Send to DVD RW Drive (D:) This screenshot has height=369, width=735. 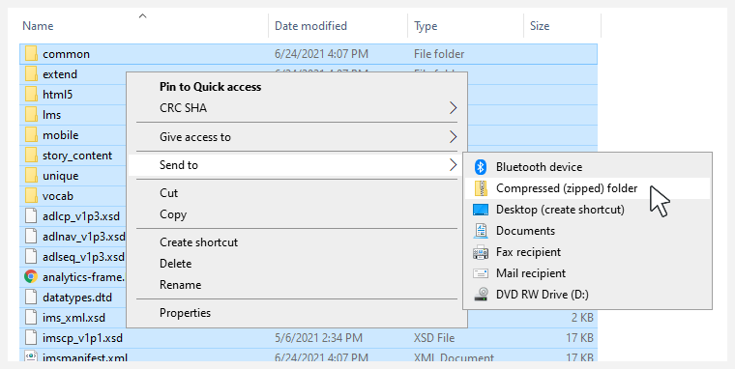click(x=587, y=294)
